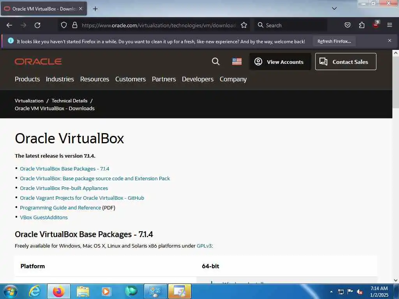
Task: Click the Refresh Firefox button
Action: (x=334, y=41)
